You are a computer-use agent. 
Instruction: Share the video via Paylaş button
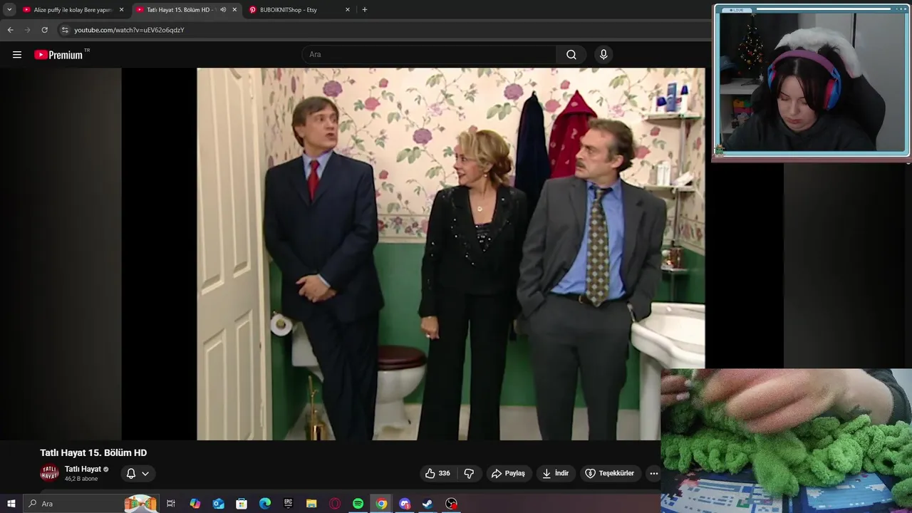pos(508,473)
